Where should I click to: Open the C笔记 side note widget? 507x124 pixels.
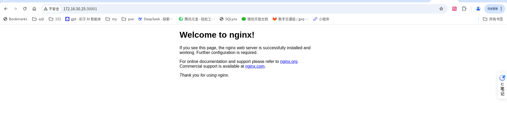pyautogui.click(x=502, y=86)
